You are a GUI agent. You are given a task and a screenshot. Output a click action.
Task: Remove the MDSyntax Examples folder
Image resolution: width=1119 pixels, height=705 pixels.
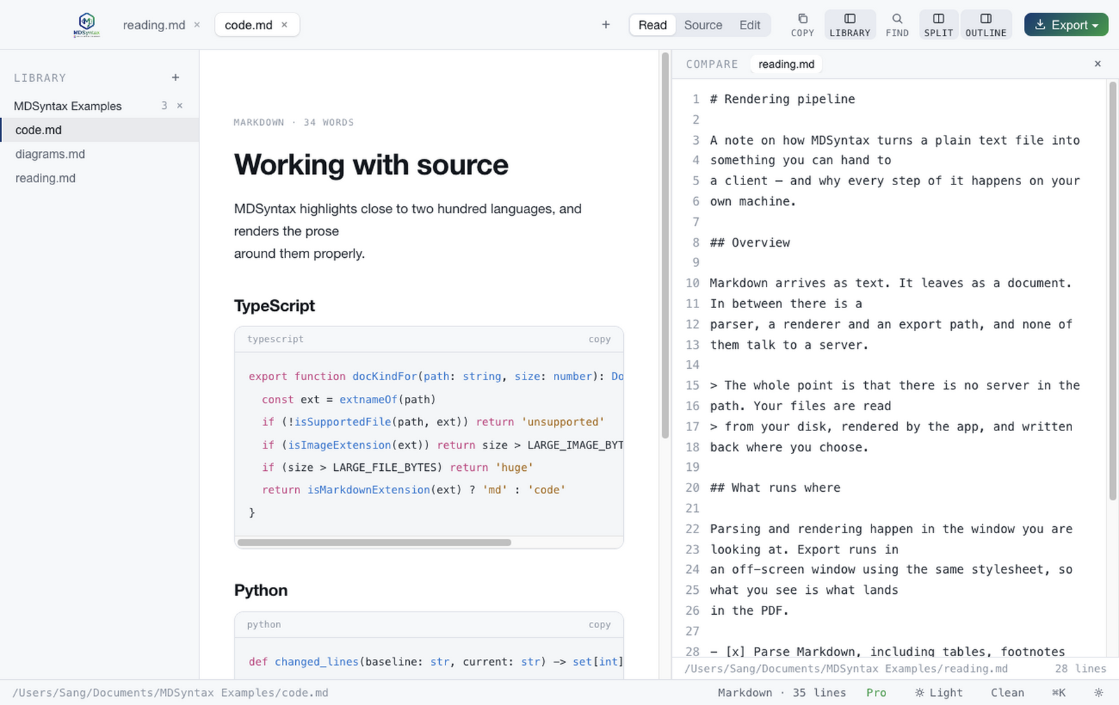(180, 106)
